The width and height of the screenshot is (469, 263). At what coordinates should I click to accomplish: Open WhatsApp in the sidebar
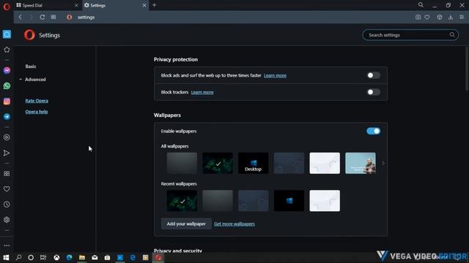tap(7, 86)
